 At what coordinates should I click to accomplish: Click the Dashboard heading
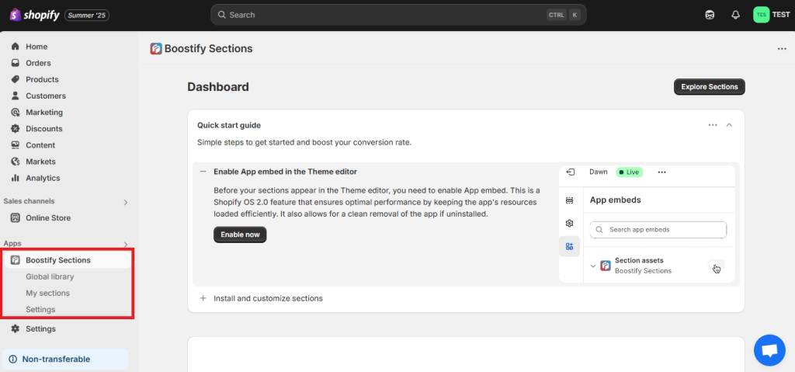coord(218,87)
